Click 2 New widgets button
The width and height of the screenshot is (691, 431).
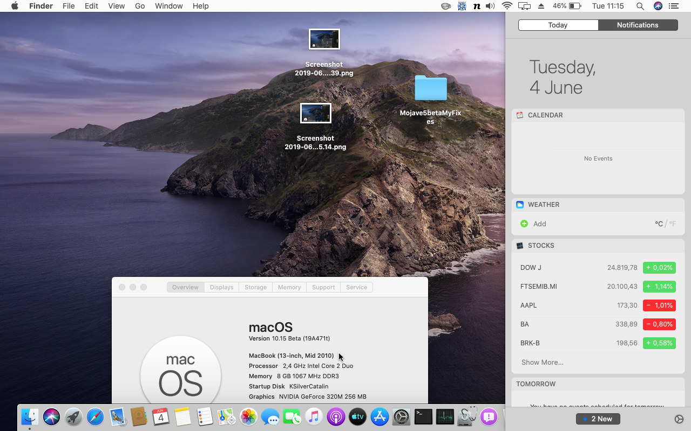pos(598,419)
